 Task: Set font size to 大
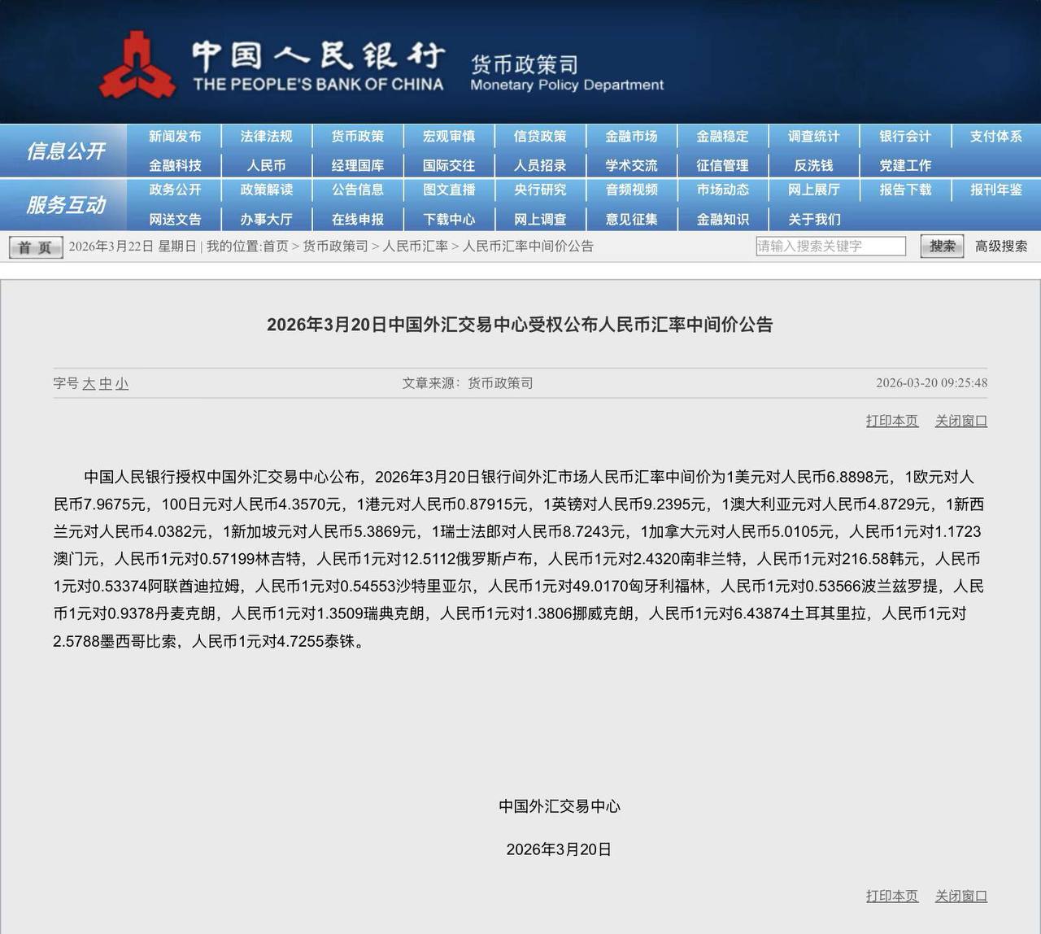click(89, 383)
